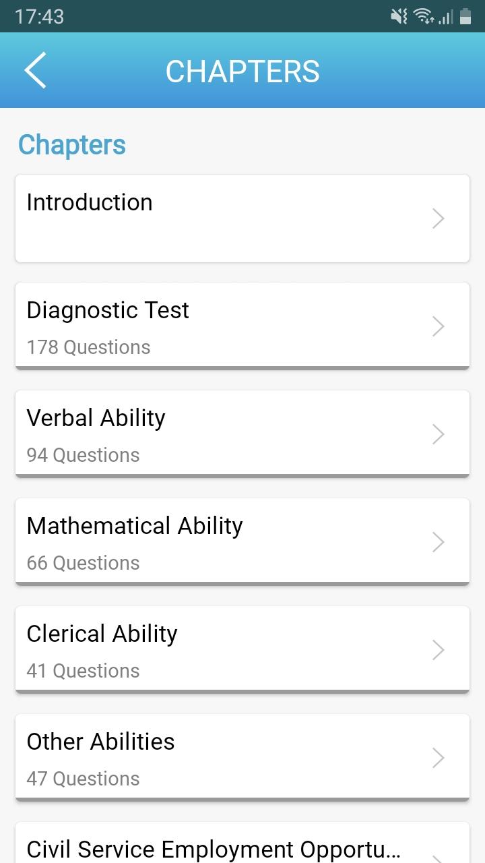The width and height of the screenshot is (485, 863).
Task: Tap the back arrow icon
Action: (35, 70)
